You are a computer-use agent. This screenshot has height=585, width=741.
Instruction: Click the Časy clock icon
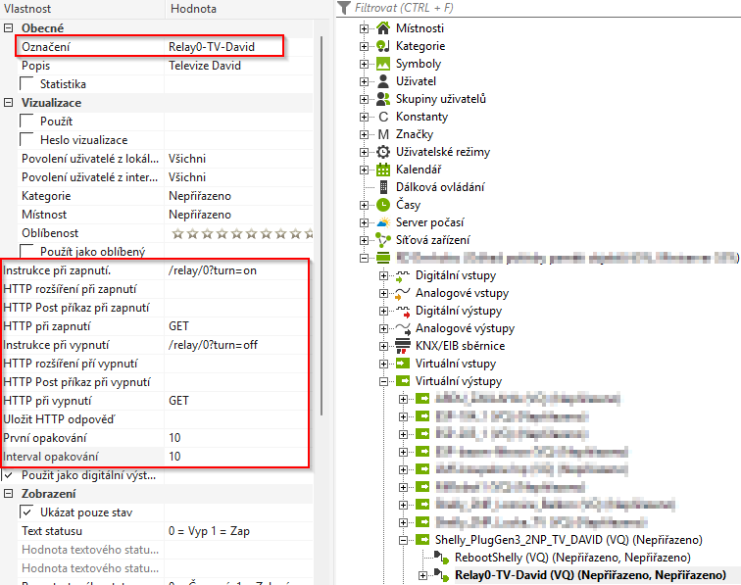coord(383,205)
